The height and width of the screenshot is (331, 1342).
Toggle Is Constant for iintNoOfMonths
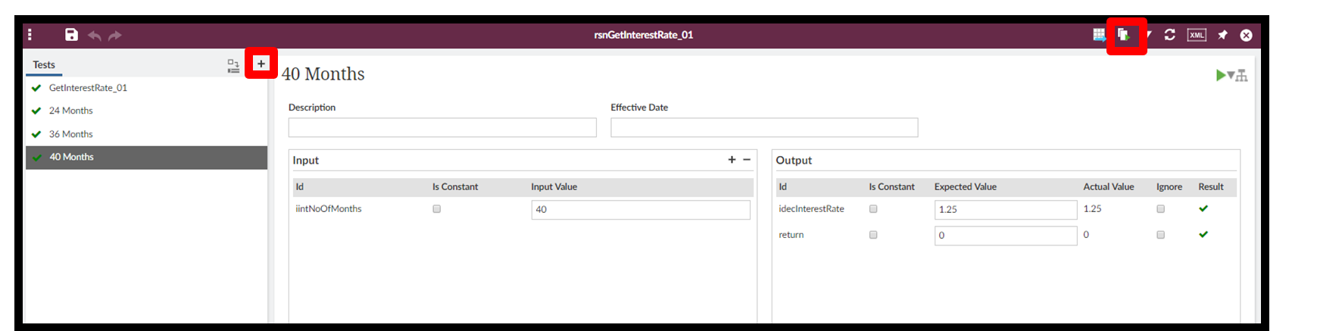[x=437, y=209]
